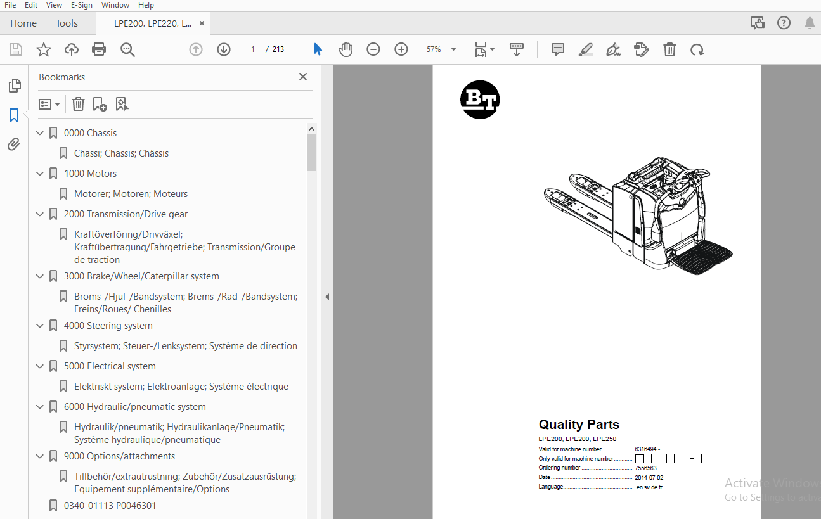Open the View menu

(x=55, y=5)
